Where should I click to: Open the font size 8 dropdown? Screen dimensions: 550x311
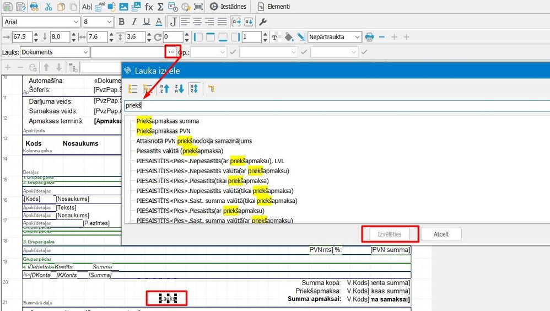click(x=98, y=22)
